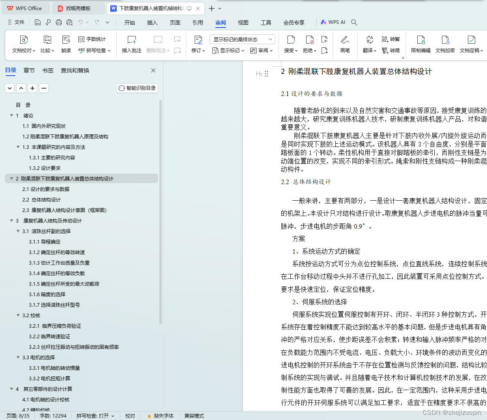Collapse 3.3 电机的选择 tree node
This screenshot has height=420, width=487.
pos(18,357)
